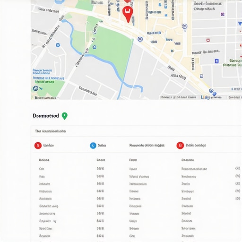242x242 pixels.
Task: Click the large red location pin on the map
Action: 128,14
